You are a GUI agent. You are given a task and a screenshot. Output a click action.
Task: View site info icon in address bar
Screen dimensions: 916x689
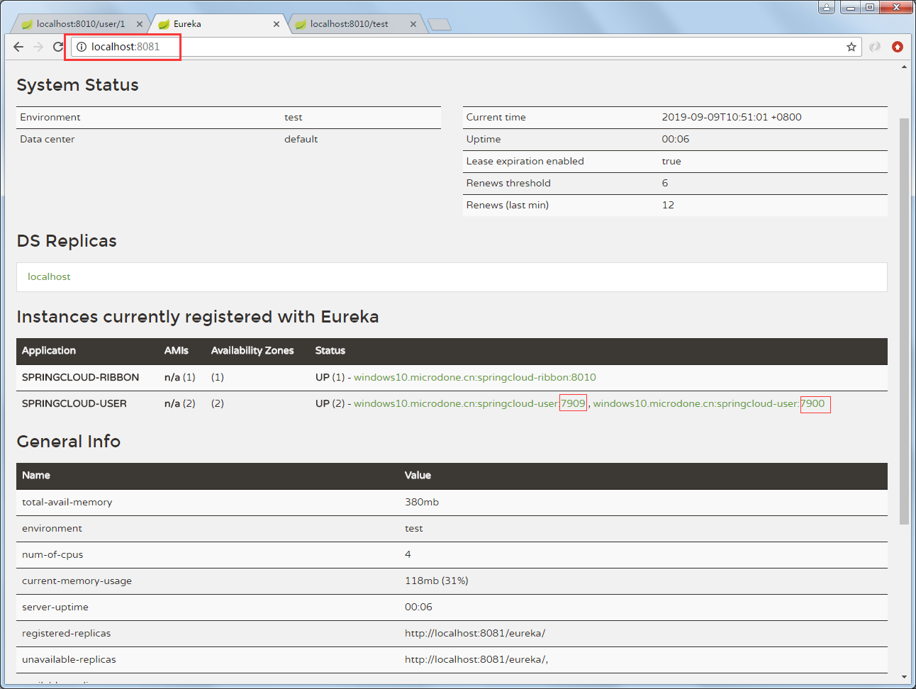(82, 47)
